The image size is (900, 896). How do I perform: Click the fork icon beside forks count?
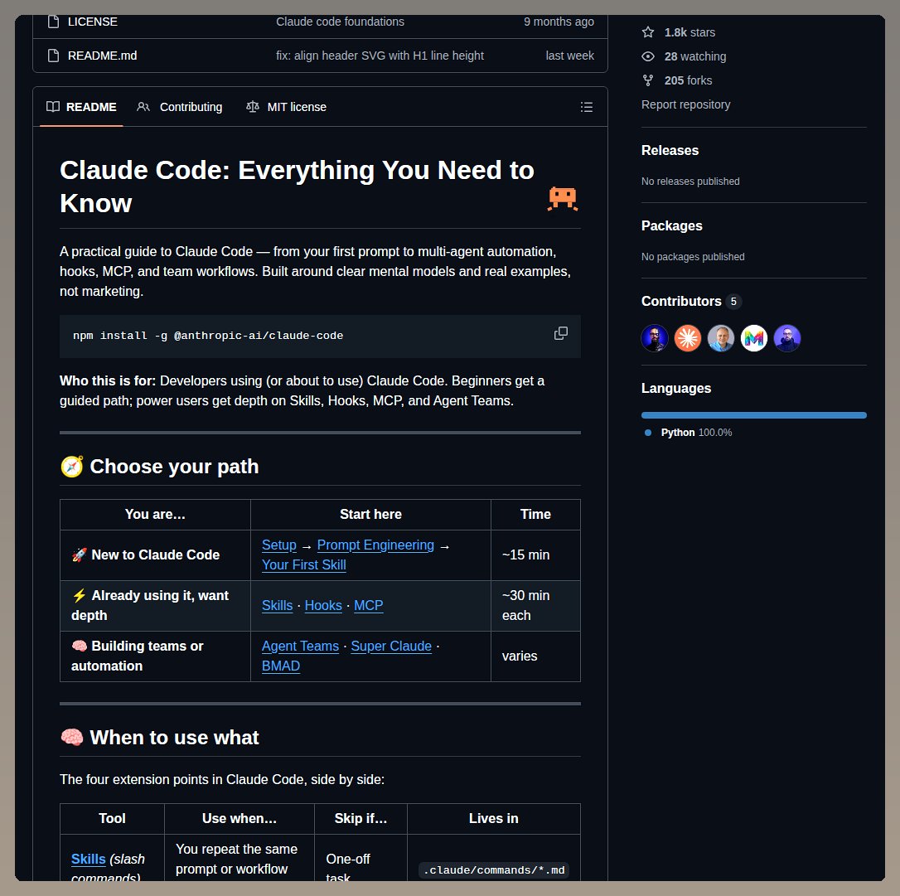pos(648,80)
